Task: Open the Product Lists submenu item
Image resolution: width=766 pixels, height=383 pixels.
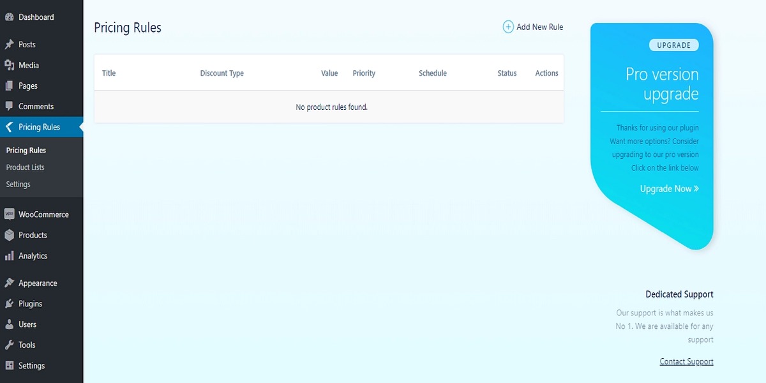Action: coord(26,167)
